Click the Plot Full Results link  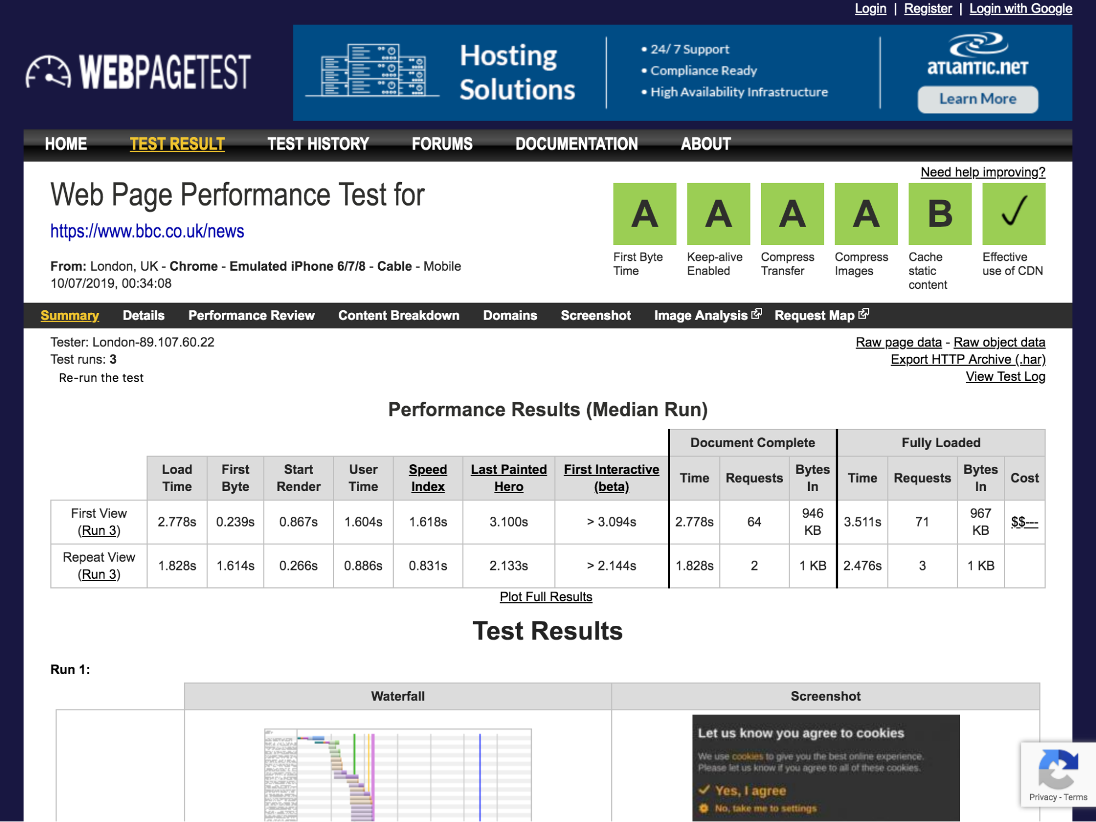[x=546, y=597]
